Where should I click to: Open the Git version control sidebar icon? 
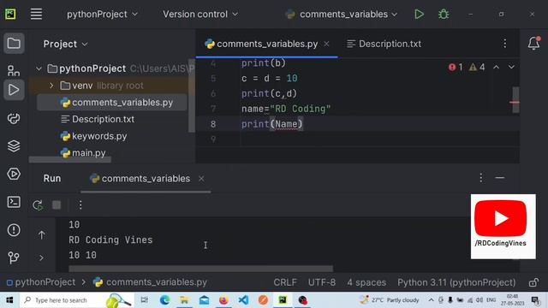point(14,258)
